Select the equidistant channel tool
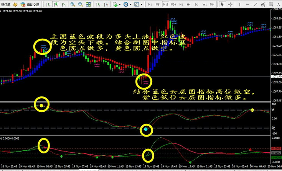The image size is (282, 171). (x=263, y=5)
